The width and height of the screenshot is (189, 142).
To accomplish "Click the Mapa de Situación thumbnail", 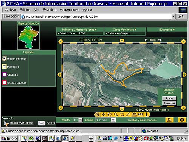I will [x=28, y=37].
